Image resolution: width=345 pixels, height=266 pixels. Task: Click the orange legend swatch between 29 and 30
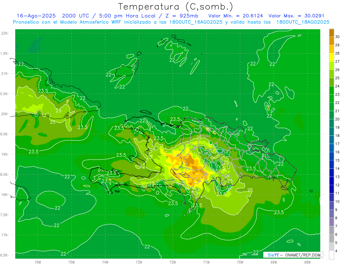[x=331, y=41]
